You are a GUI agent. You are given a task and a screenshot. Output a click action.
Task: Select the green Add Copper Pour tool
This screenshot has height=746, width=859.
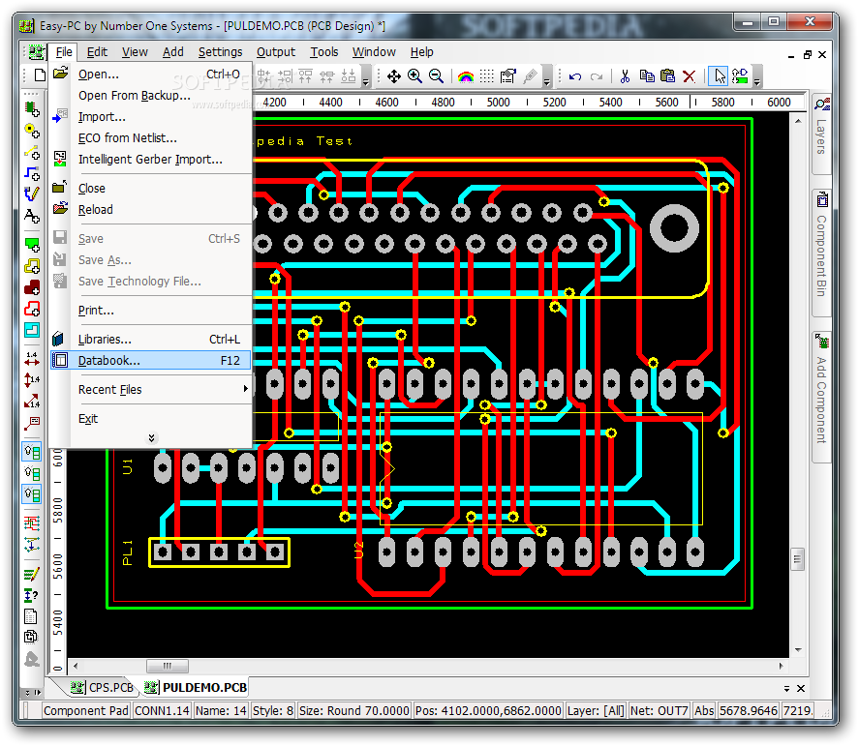[x=32, y=244]
